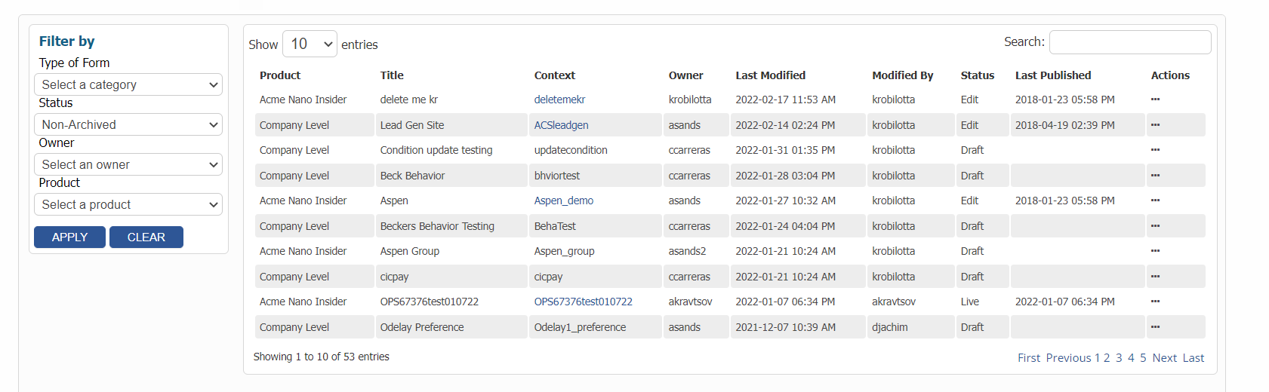This screenshot has height=392, width=1269.
Task: Expand the Type of Form category dropdown
Action: click(128, 84)
